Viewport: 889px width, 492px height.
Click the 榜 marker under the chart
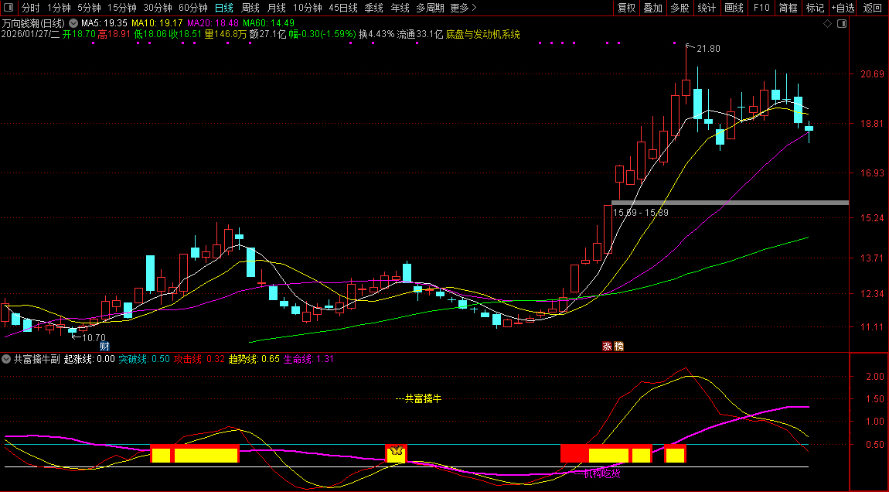click(618, 346)
